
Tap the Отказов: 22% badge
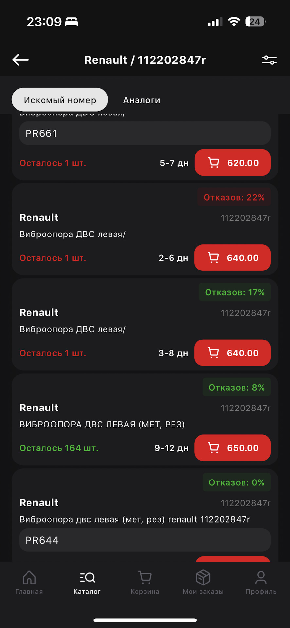[x=234, y=197]
